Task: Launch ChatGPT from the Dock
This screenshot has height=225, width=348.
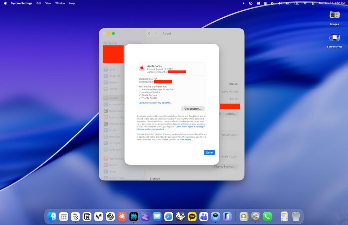Action: (110, 216)
